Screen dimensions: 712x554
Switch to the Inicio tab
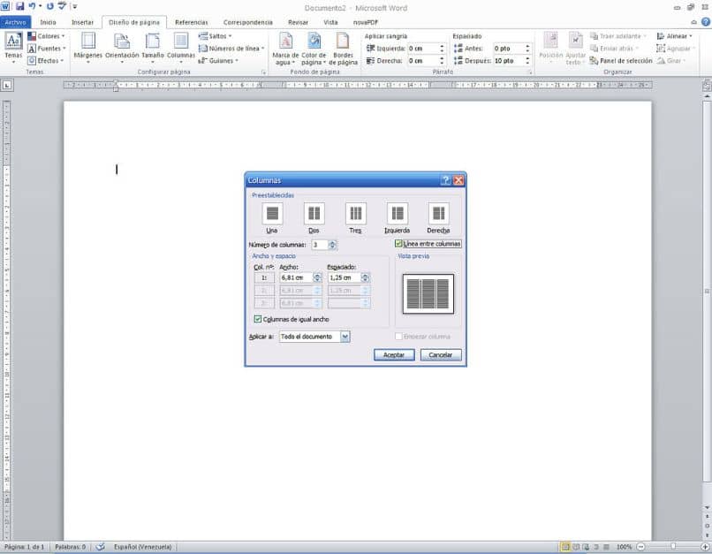pyautogui.click(x=48, y=22)
